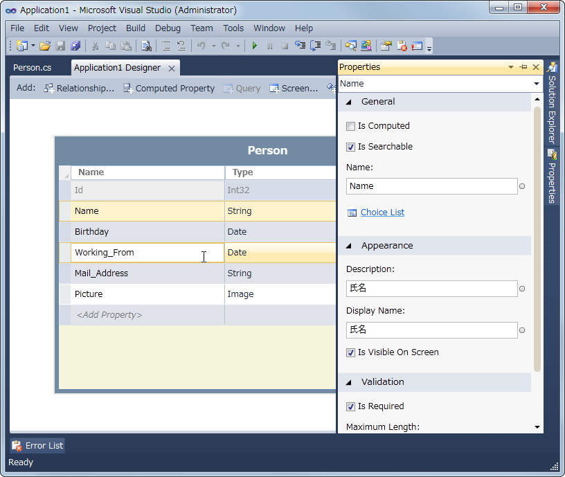
Task: Close the Application1 Designer tab
Action: tap(172, 69)
